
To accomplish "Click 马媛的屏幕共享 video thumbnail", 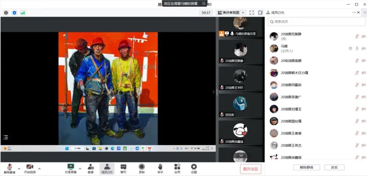I will click(x=240, y=26).
